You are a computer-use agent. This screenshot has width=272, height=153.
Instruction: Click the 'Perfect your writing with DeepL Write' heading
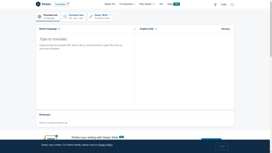click(95, 137)
